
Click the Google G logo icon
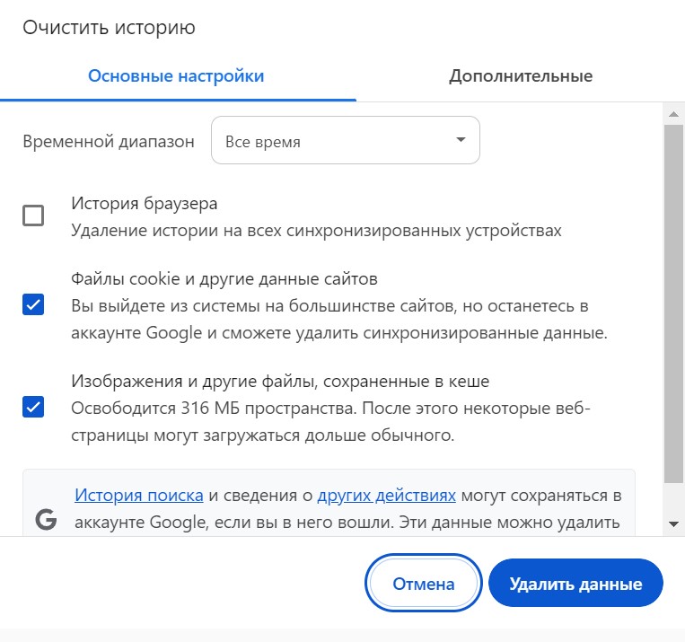point(45,519)
